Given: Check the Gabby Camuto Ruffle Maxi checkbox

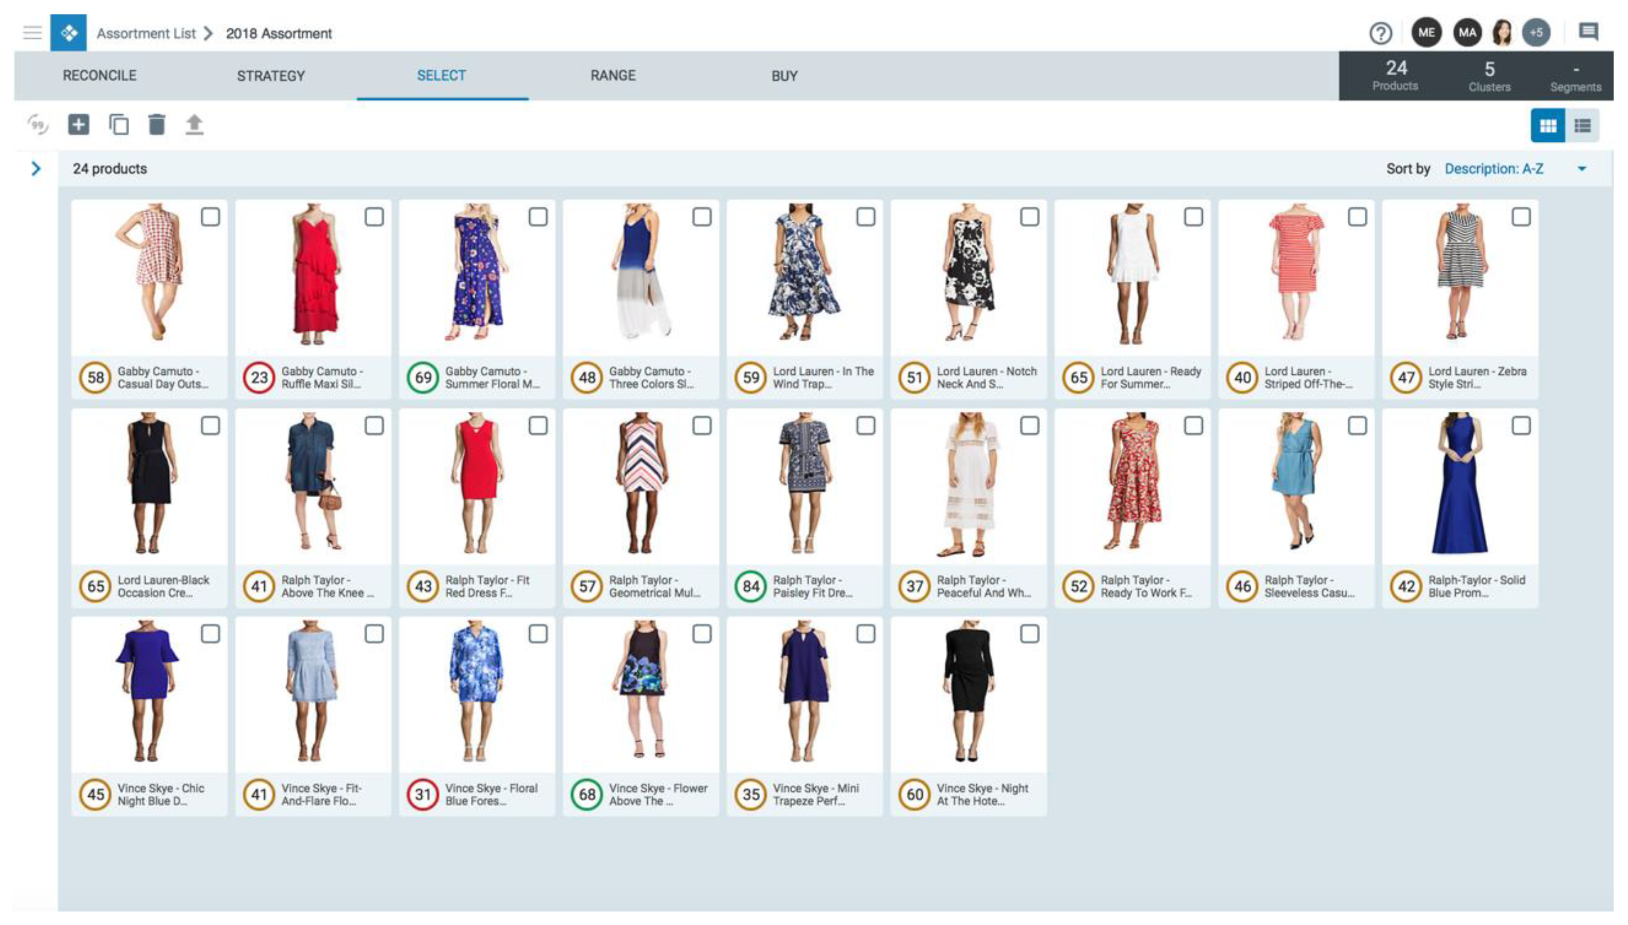Looking at the screenshot, I should click(x=374, y=217).
